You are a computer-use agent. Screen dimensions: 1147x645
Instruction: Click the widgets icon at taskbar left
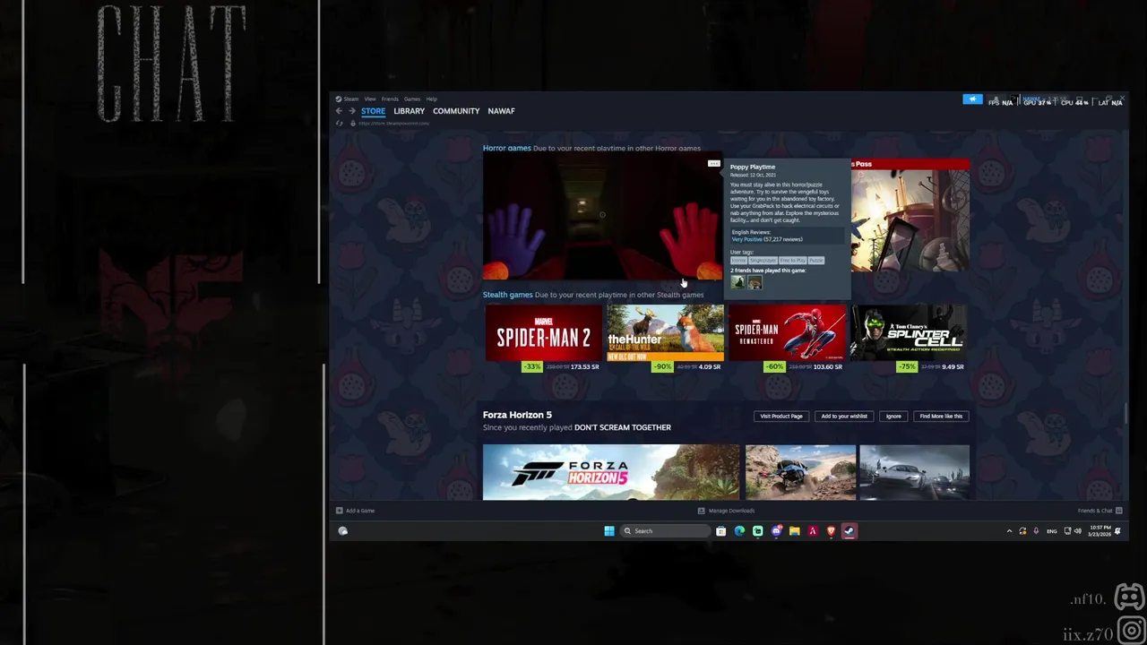pyautogui.click(x=342, y=531)
